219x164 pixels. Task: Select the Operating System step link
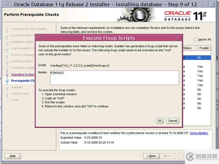click(23, 74)
